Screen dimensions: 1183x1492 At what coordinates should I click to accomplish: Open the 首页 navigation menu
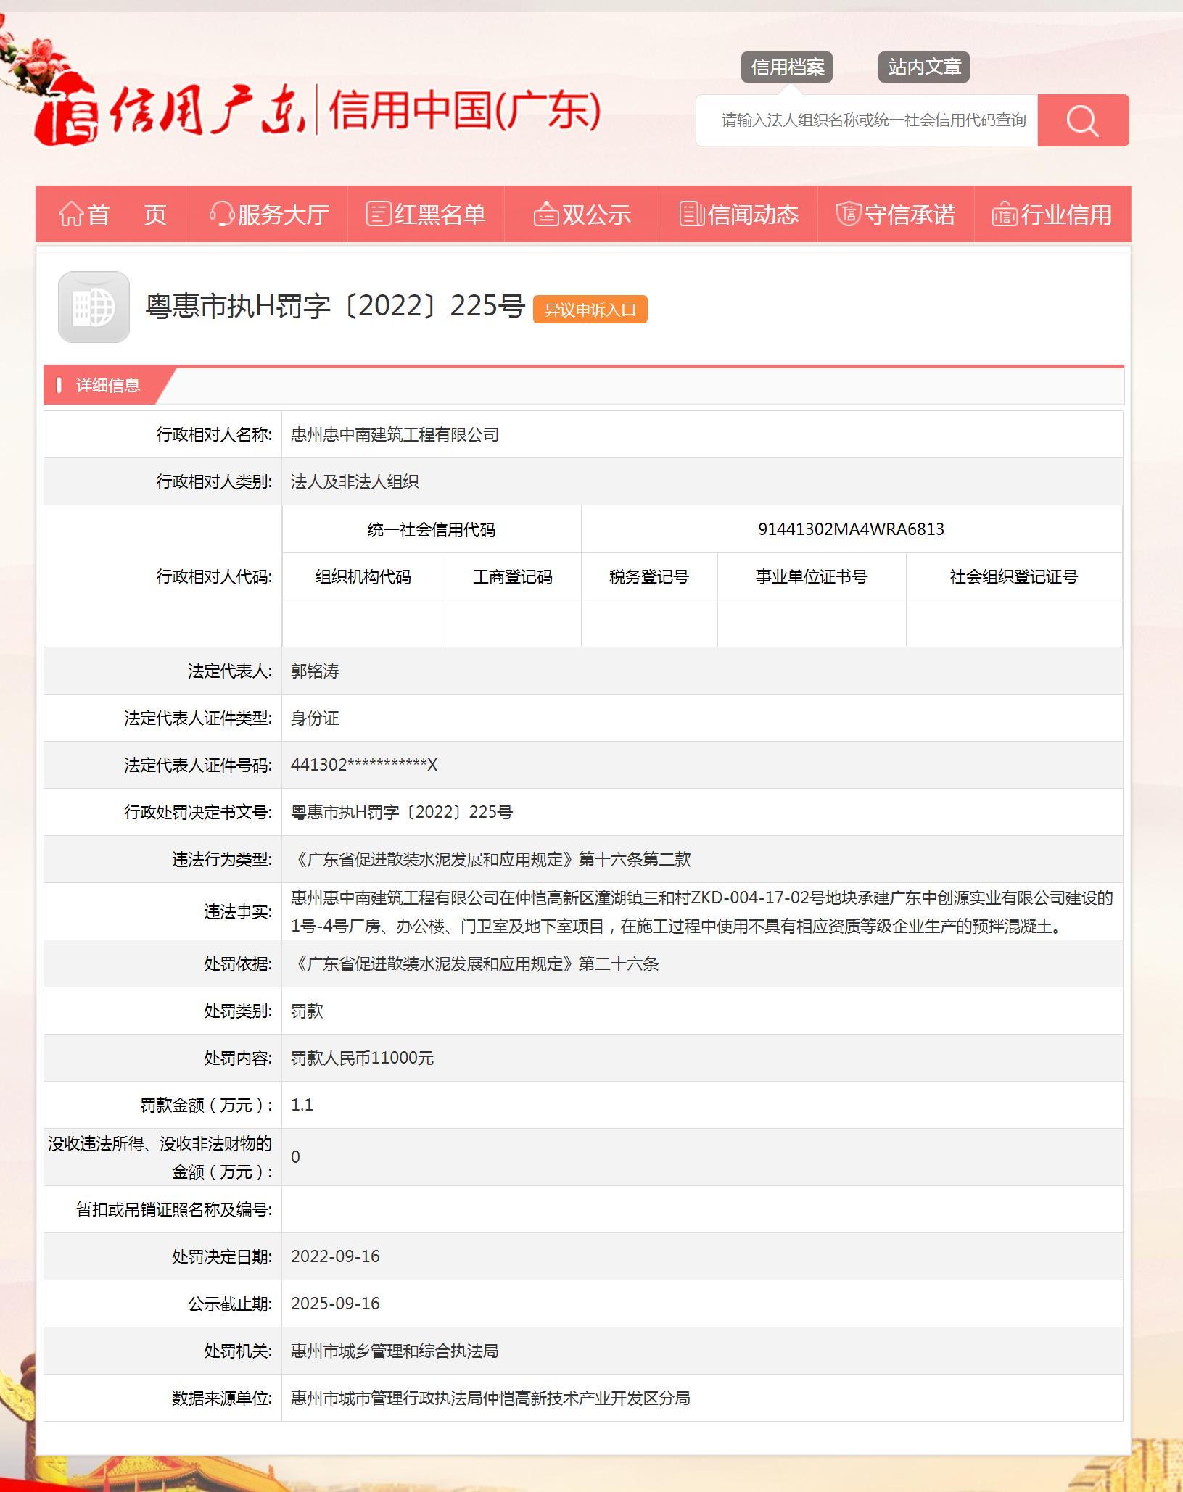click(x=113, y=215)
